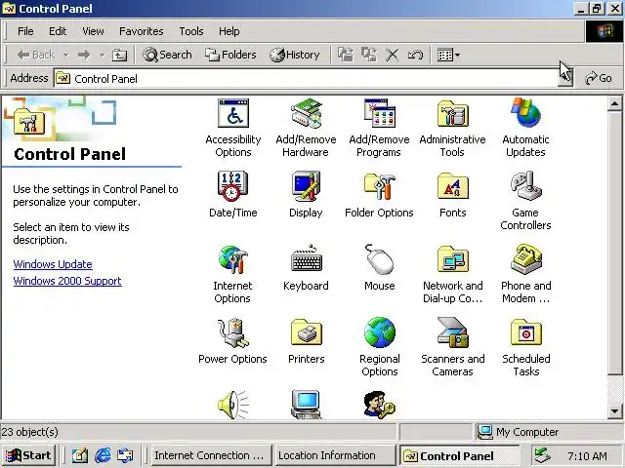Click the Back navigation button
625x468 pixels.
click(x=35, y=55)
